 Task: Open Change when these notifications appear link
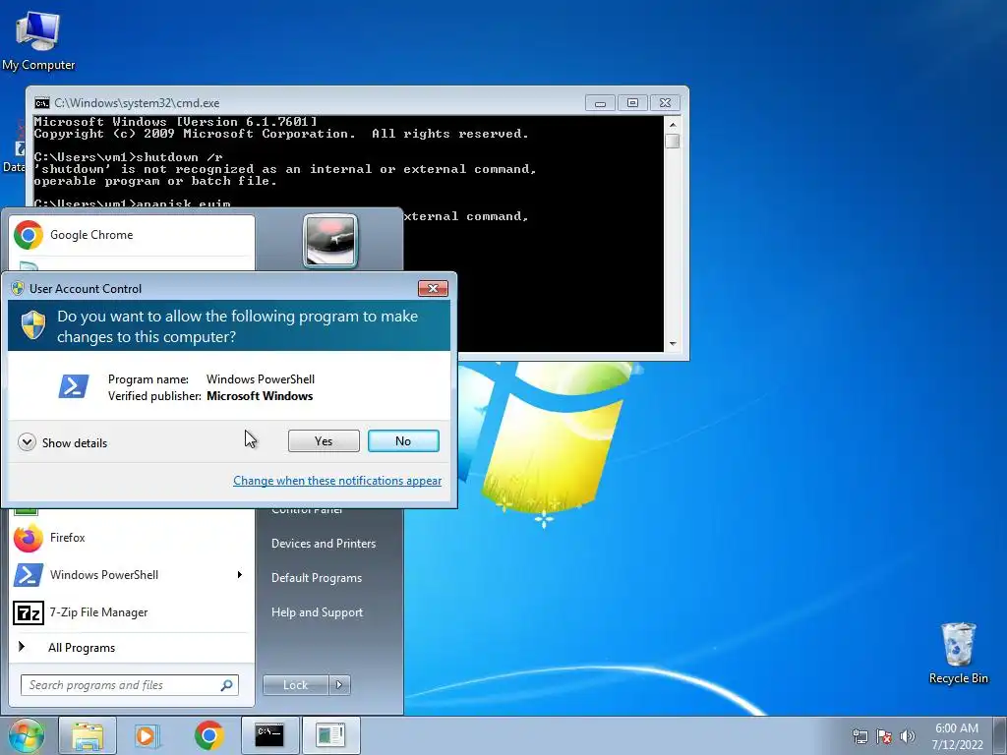[x=337, y=480]
